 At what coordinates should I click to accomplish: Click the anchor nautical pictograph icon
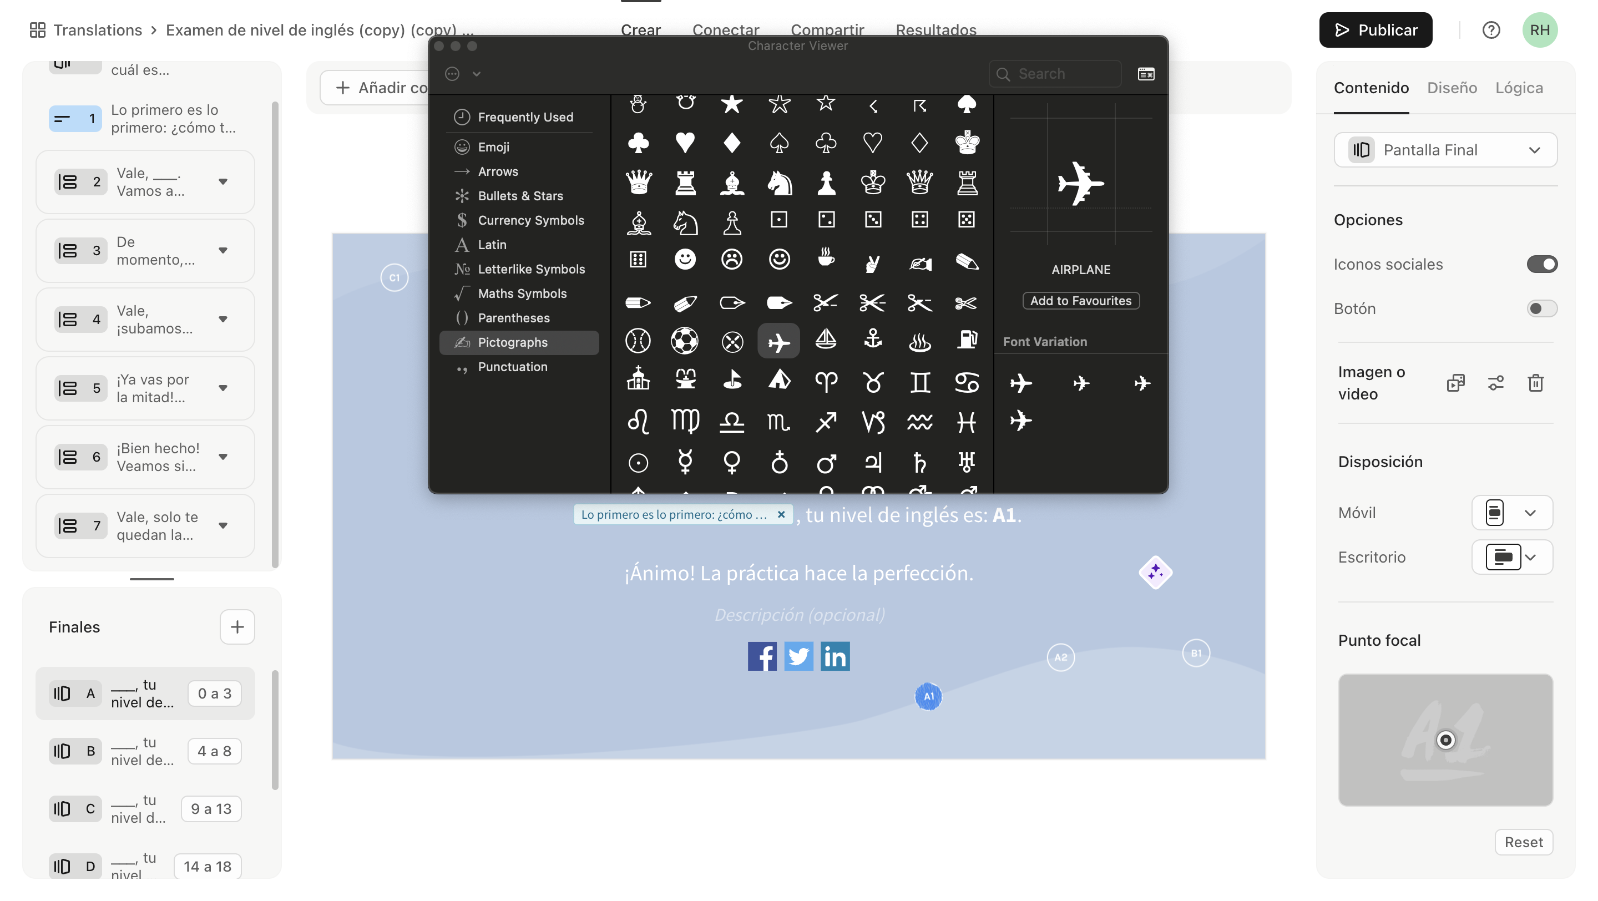point(873,340)
